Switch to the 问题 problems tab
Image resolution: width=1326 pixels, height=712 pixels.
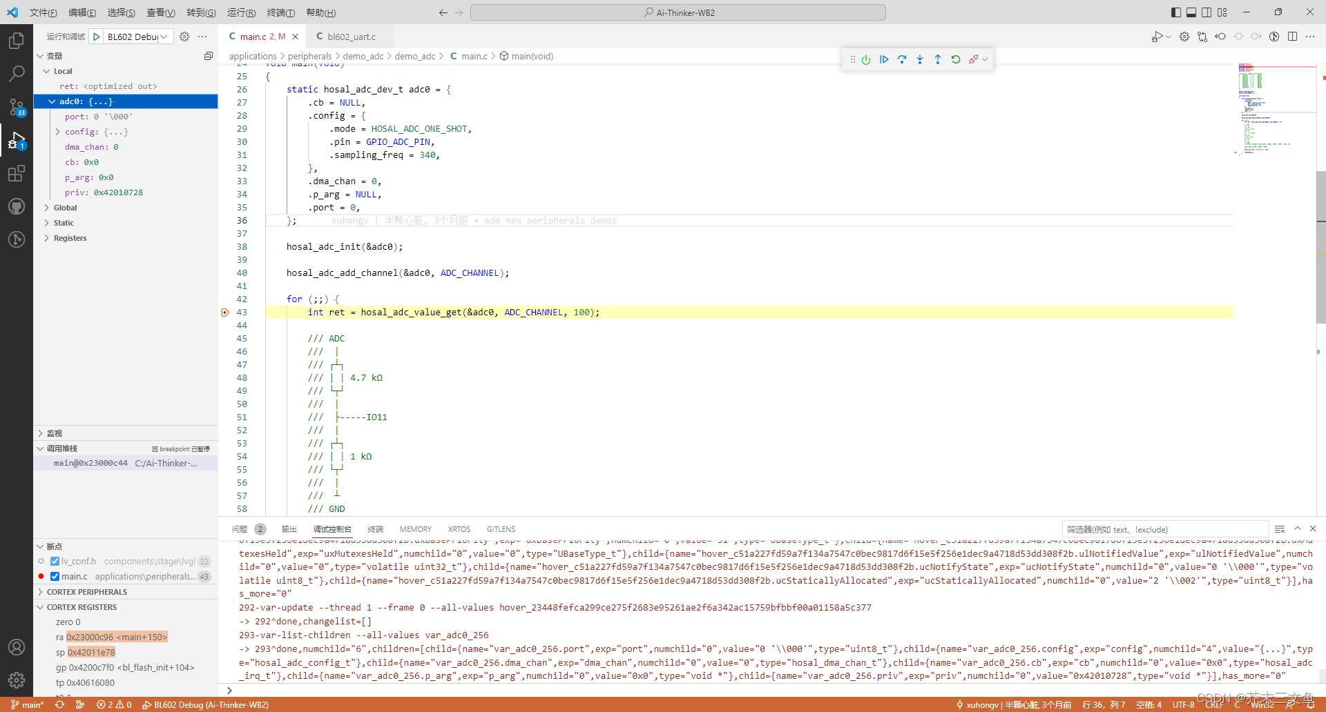240,529
